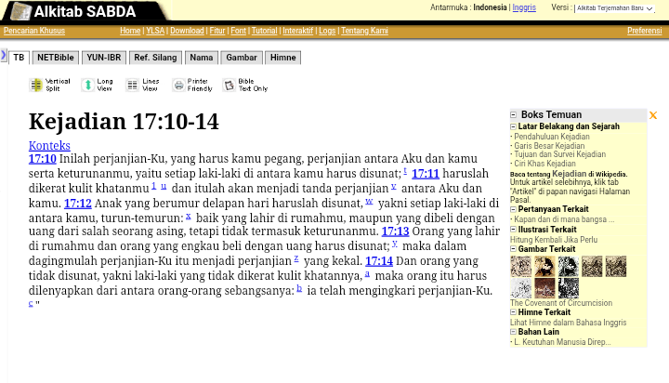
Task: Collapse Gambar Terkait section
Action: pyautogui.click(x=513, y=249)
